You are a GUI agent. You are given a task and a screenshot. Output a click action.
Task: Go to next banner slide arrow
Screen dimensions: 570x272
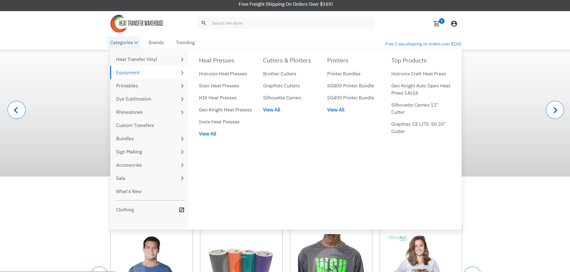pyautogui.click(x=555, y=110)
